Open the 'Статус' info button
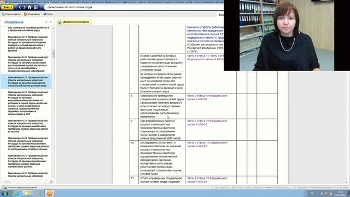The height and width of the screenshot is (197, 350). point(49,14)
